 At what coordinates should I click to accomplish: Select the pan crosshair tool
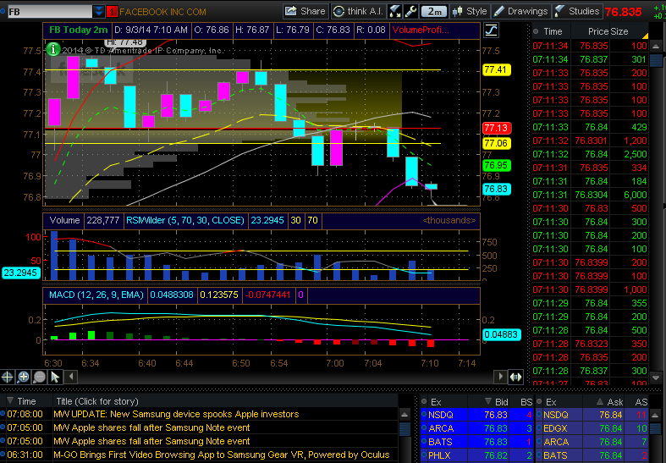point(8,377)
